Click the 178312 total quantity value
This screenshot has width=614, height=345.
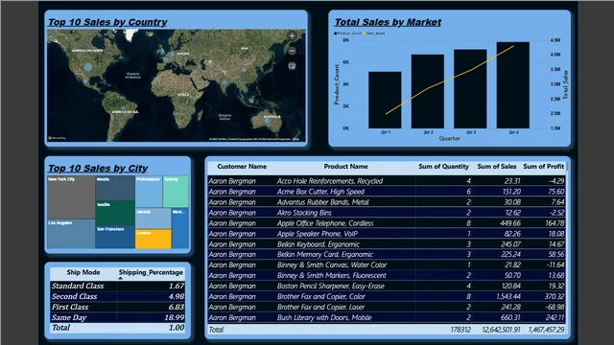pos(460,330)
